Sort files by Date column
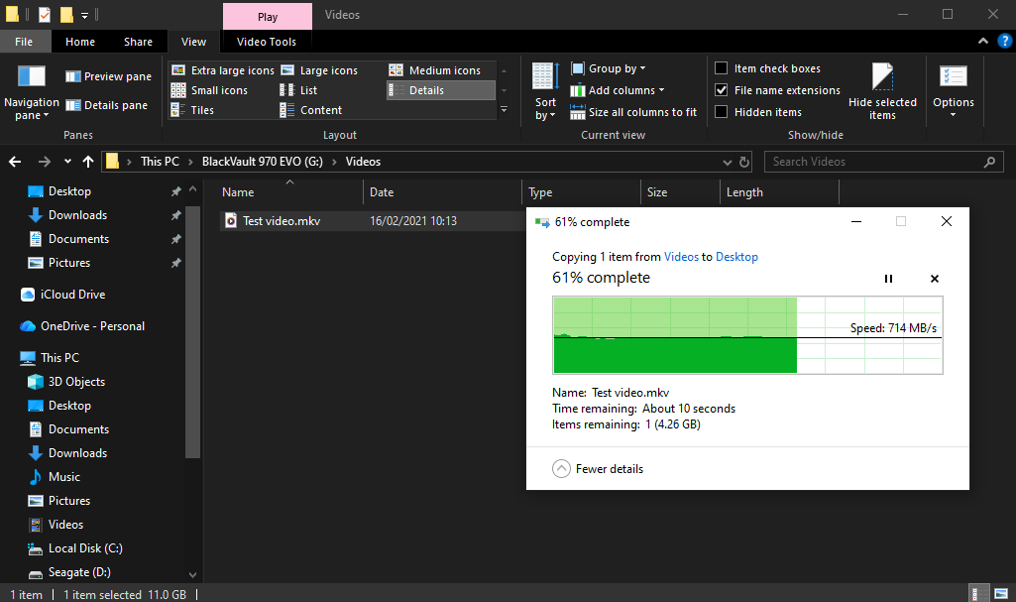Screen dimensions: 1016x602 [x=442, y=192]
